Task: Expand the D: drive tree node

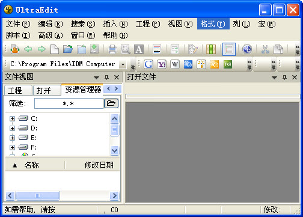Action: point(12,128)
